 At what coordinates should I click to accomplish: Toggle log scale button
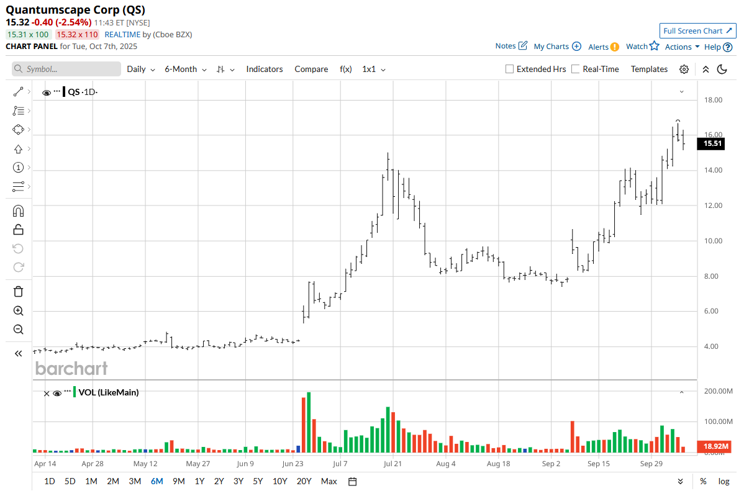[x=724, y=481]
